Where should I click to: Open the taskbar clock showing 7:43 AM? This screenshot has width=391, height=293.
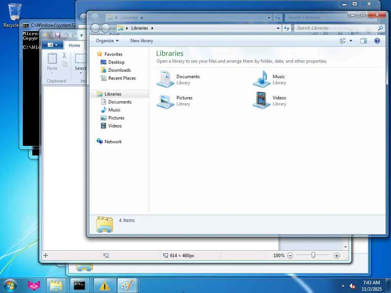click(372, 285)
